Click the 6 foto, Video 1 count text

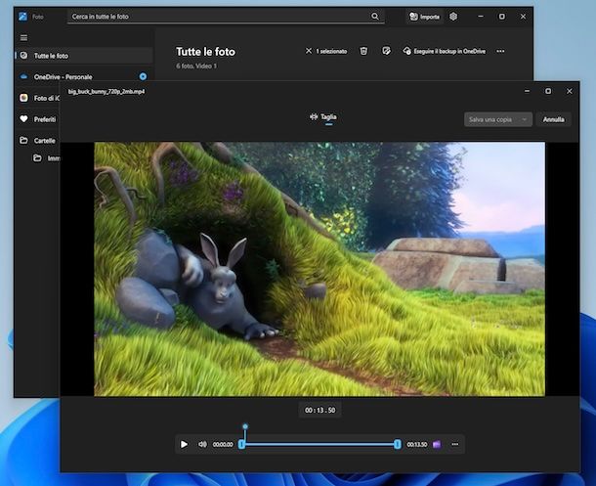[196, 66]
